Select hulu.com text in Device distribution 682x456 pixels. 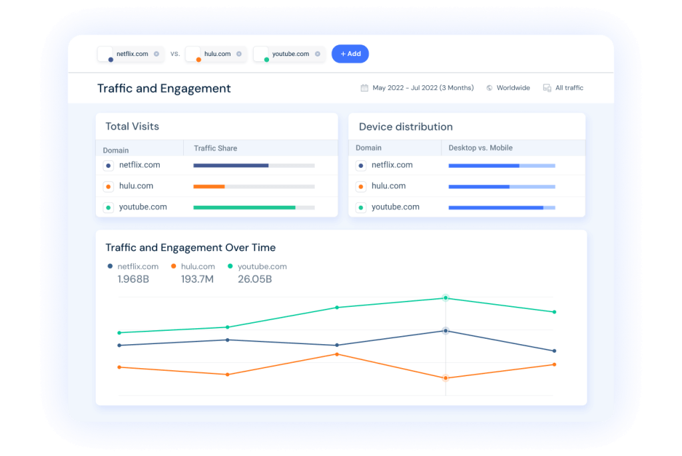(x=388, y=186)
